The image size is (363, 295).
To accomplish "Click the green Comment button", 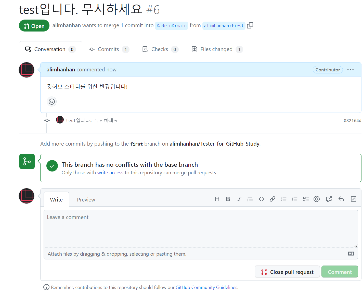I will click(x=340, y=272).
